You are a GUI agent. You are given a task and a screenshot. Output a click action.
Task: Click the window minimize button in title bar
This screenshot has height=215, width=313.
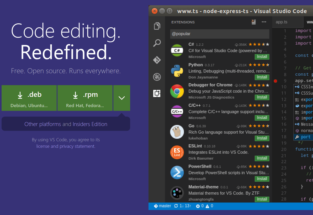[x=162, y=11]
